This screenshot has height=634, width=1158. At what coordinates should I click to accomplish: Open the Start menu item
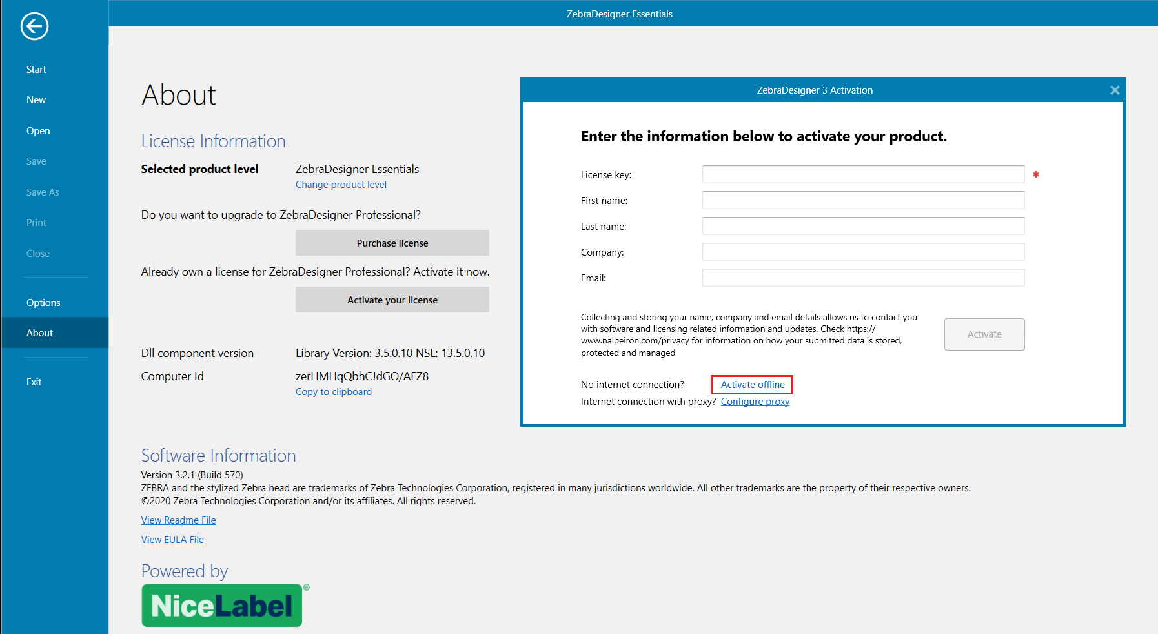(x=36, y=70)
